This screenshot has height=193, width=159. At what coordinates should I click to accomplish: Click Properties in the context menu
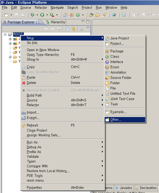(x=62, y=188)
